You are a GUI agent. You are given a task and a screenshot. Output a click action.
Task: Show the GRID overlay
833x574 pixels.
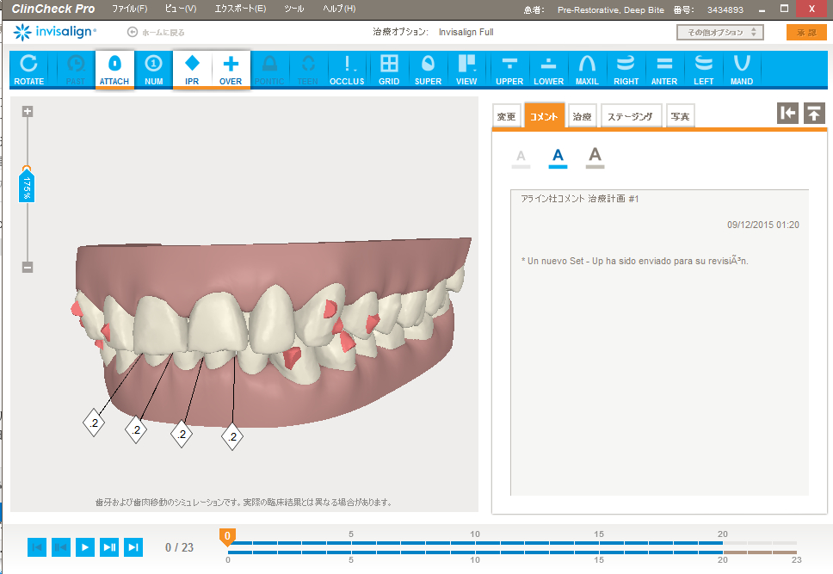pos(389,70)
